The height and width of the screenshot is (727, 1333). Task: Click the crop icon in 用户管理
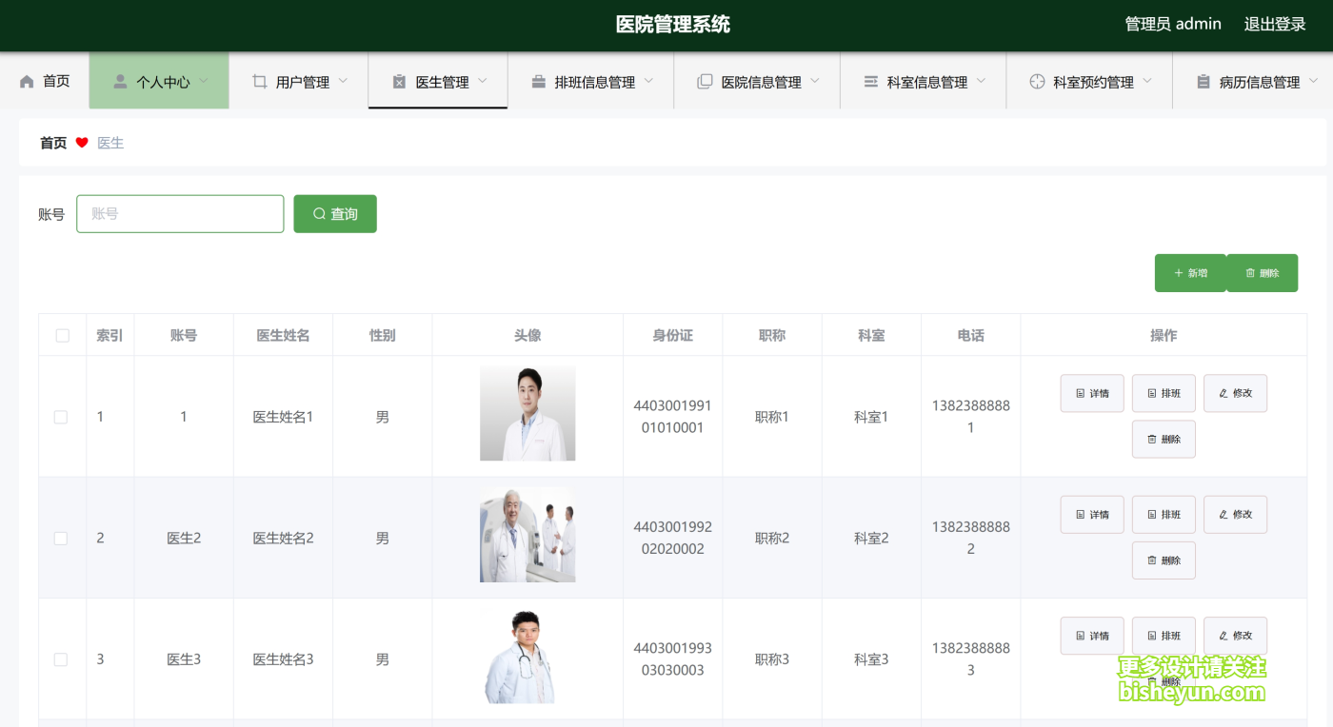pyautogui.click(x=259, y=82)
